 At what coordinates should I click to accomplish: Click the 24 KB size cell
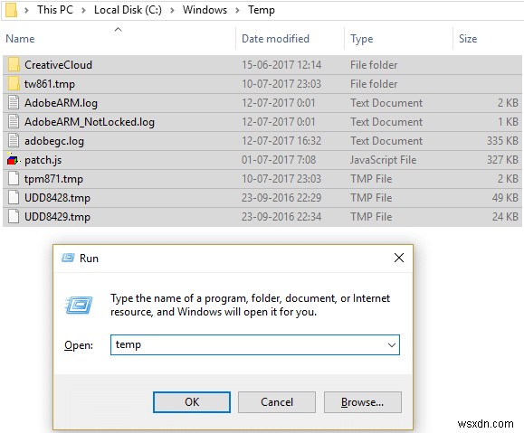[x=505, y=217]
